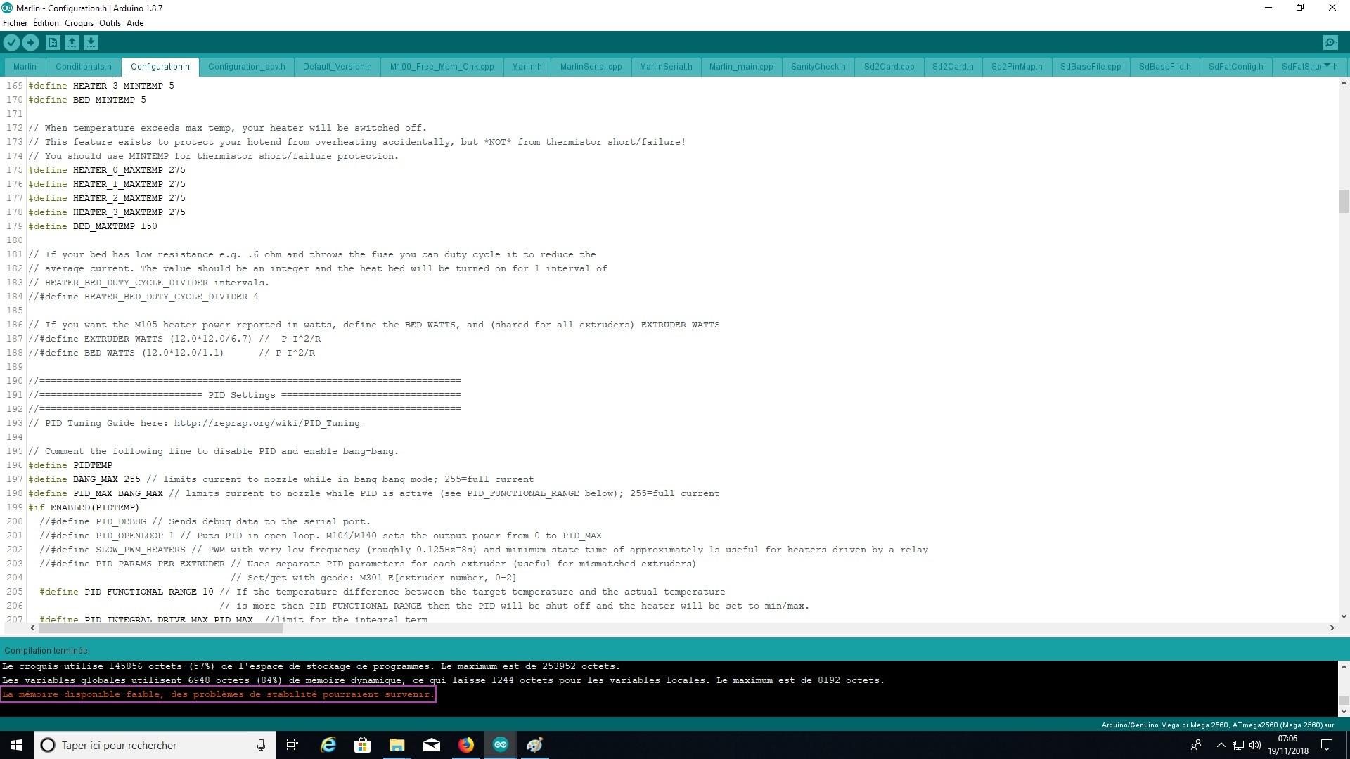Image resolution: width=1350 pixels, height=759 pixels.
Task: Open the Serial Monitor icon
Action: (1330, 43)
